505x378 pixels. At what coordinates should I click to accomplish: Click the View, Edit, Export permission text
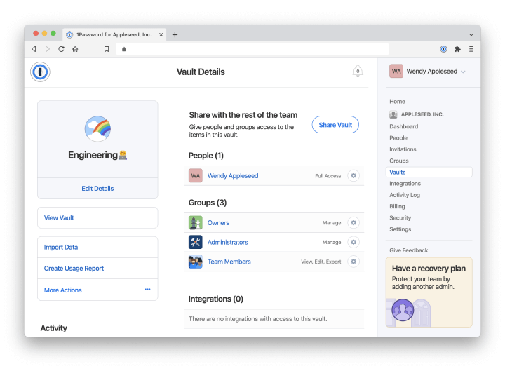click(321, 262)
